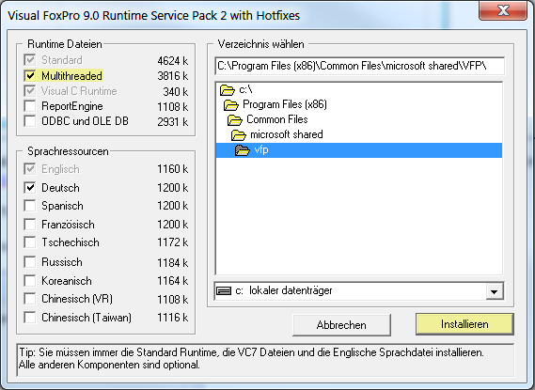
Task: Open the drive selection dropdown arrow
Action: point(495,291)
